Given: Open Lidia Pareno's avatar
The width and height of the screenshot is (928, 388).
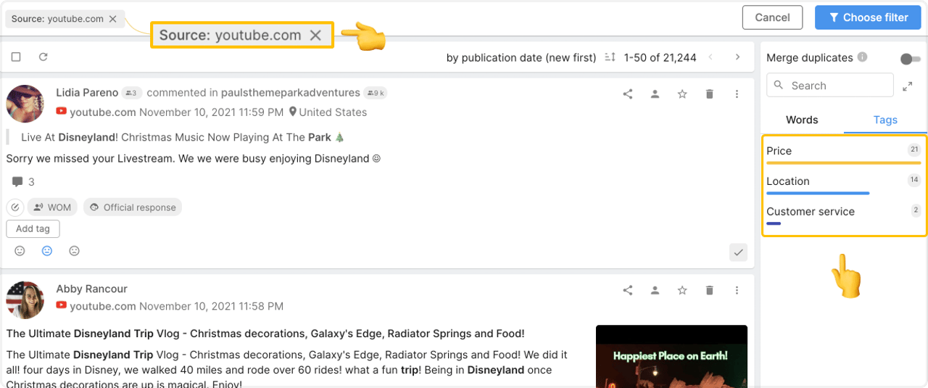Looking at the screenshot, I should coord(25,103).
